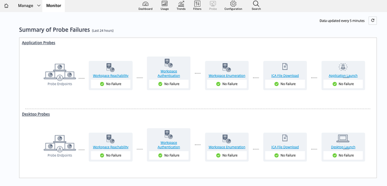This screenshot has height=186, width=387.
Task: Click No Failure under Desktop Probes' Workspace Authentication
Action: (x=169, y=156)
